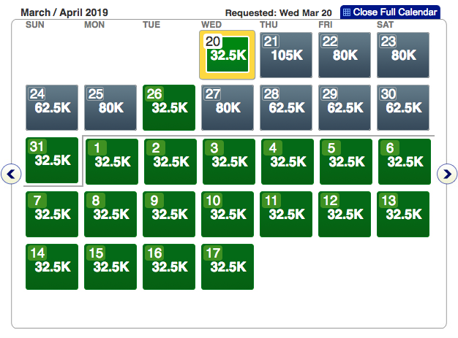Select April 13 award date
The image size is (458, 338).
tap(405, 214)
